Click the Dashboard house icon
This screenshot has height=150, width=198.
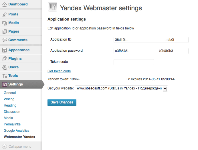(x=5, y=4)
